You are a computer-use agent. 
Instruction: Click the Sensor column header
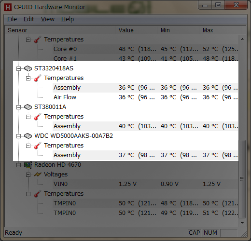coord(60,30)
